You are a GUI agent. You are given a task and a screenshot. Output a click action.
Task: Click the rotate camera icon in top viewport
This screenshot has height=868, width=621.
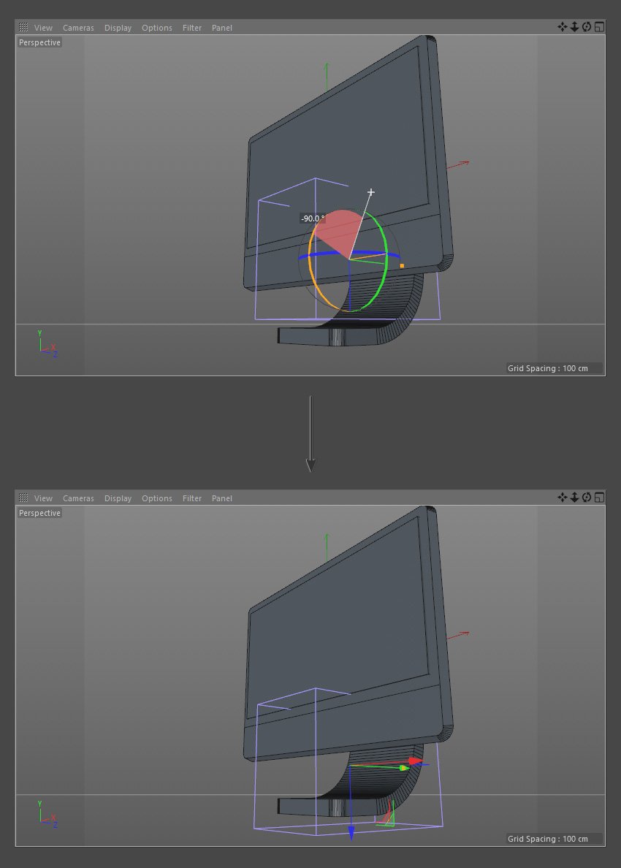coord(587,26)
